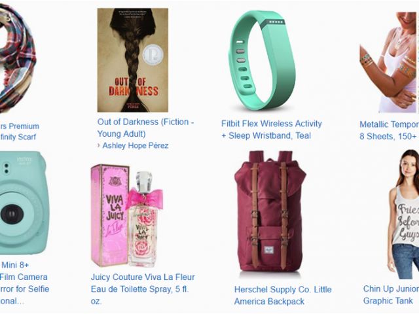The height and width of the screenshot is (314, 419).
Task: Click the teal Fitbit Flex wristband image
Action: click(x=263, y=61)
